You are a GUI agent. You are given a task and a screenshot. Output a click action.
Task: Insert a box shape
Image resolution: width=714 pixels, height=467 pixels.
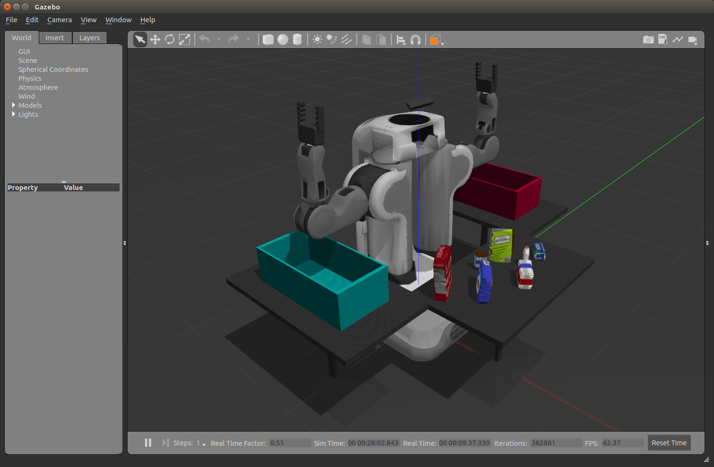(268, 40)
